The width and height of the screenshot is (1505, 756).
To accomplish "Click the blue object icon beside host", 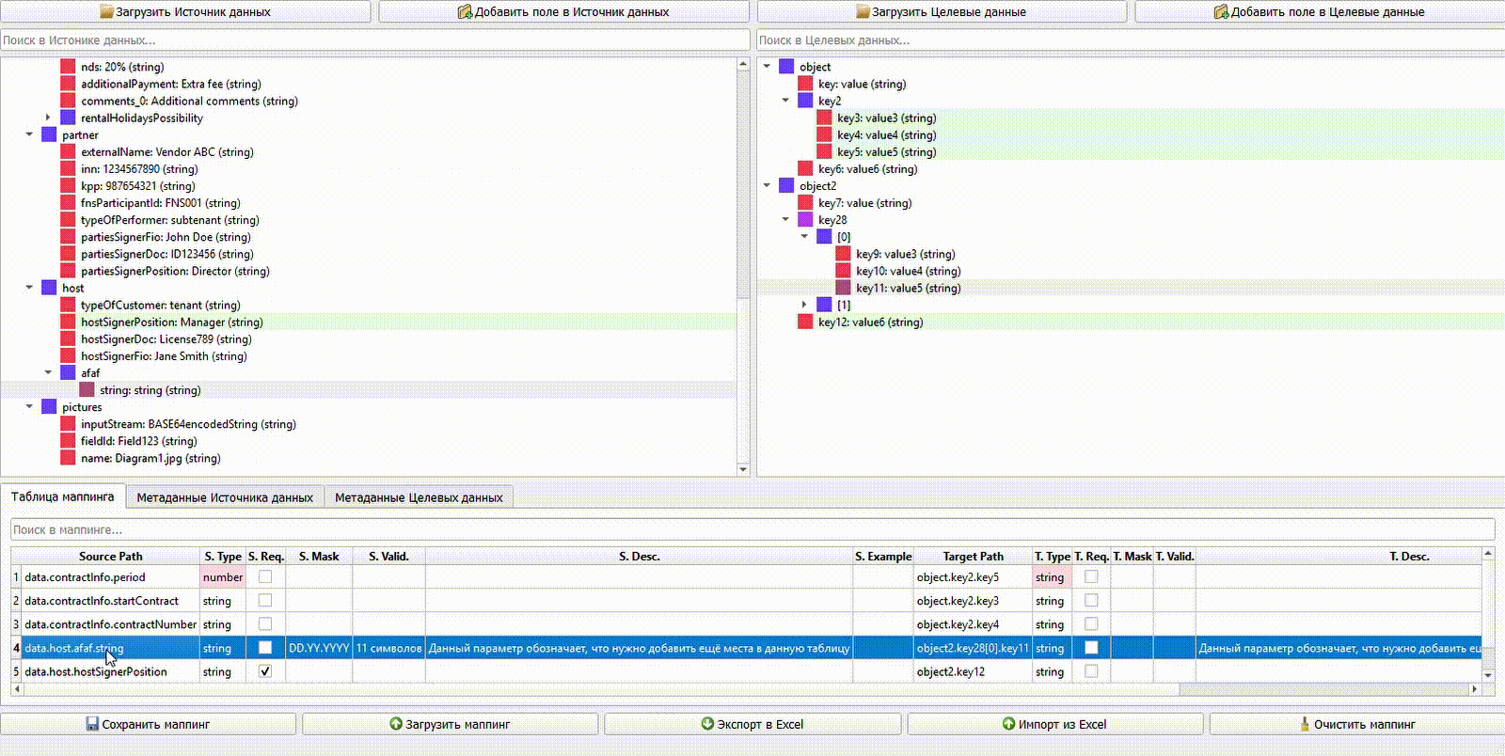I will click(x=49, y=288).
